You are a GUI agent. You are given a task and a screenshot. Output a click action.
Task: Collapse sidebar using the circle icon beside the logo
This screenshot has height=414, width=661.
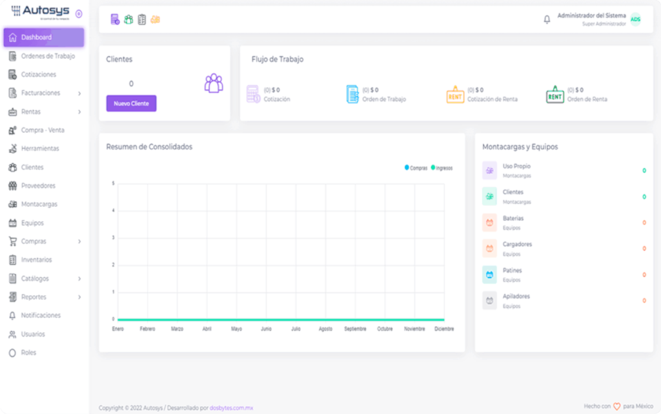tap(79, 14)
